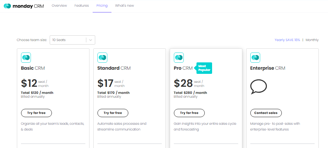Screen dimensions: 328x148
Task: Try Standard CRM for free
Action: click(113, 113)
